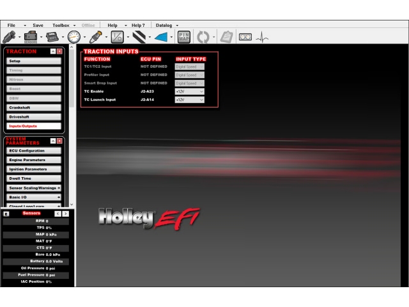Screen dimensions: 409x307
Task: Open the heartbeat waveform toolbar icon
Action: [x=262, y=37]
